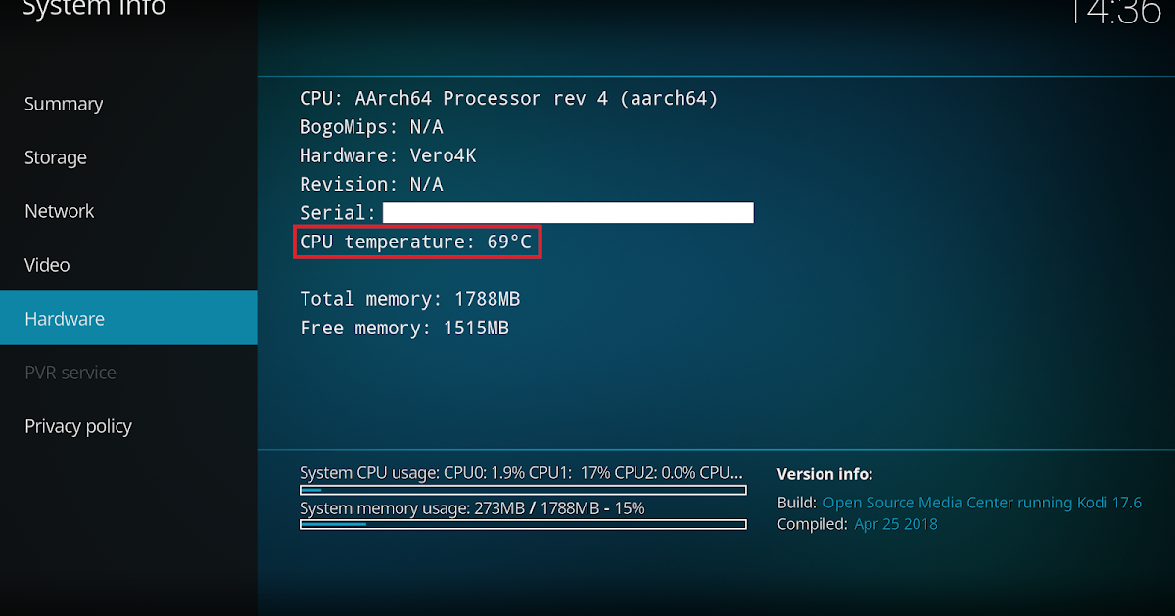The image size is (1175, 616).
Task: Open the Kodi 17.6 build link
Action: tap(983, 502)
